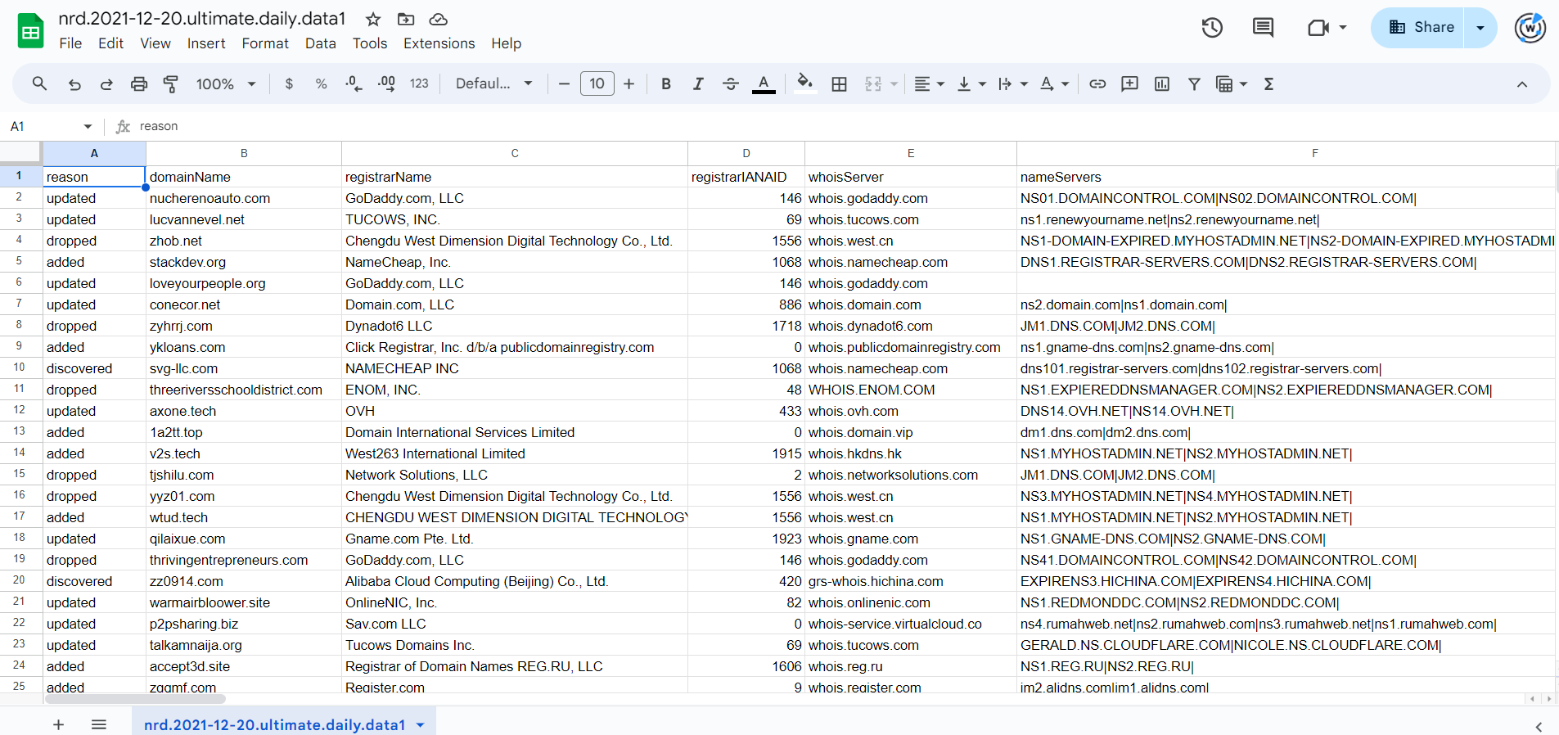Add a new sheet with plus button
The image size is (1559, 735).
click(x=59, y=724)
